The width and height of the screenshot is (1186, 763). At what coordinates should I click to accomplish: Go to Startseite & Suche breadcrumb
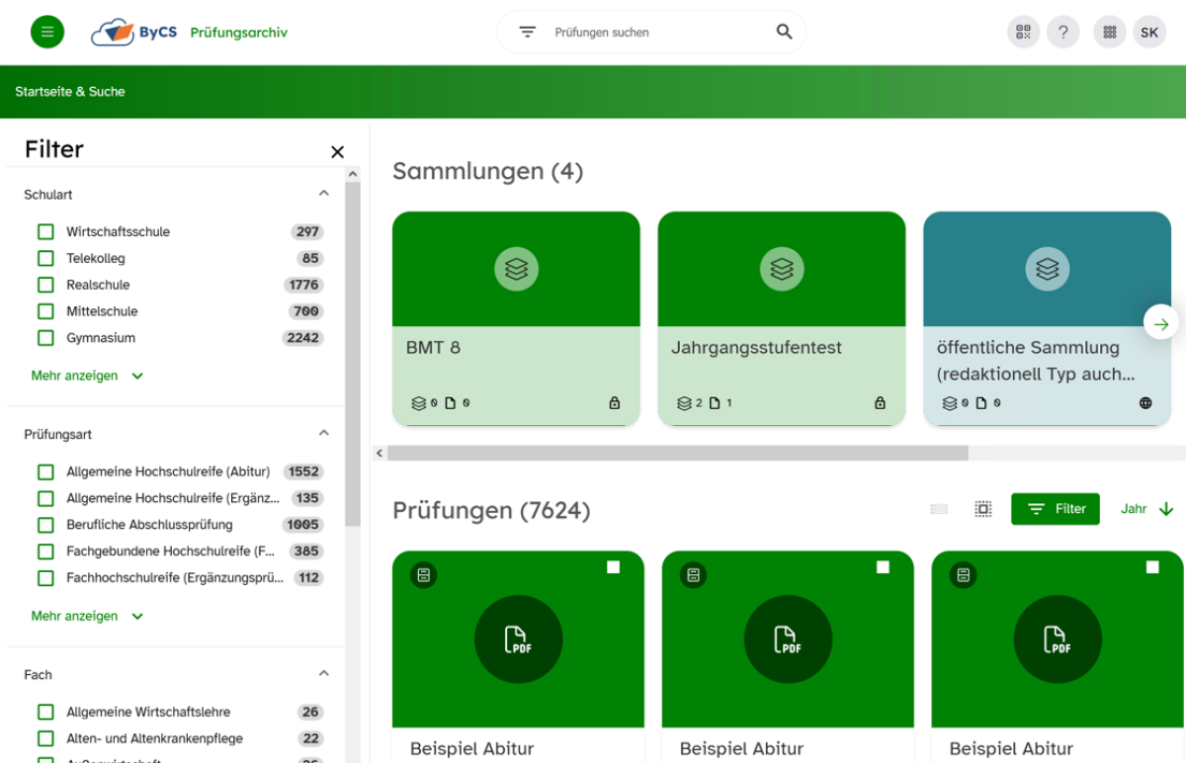pos(70,92)
